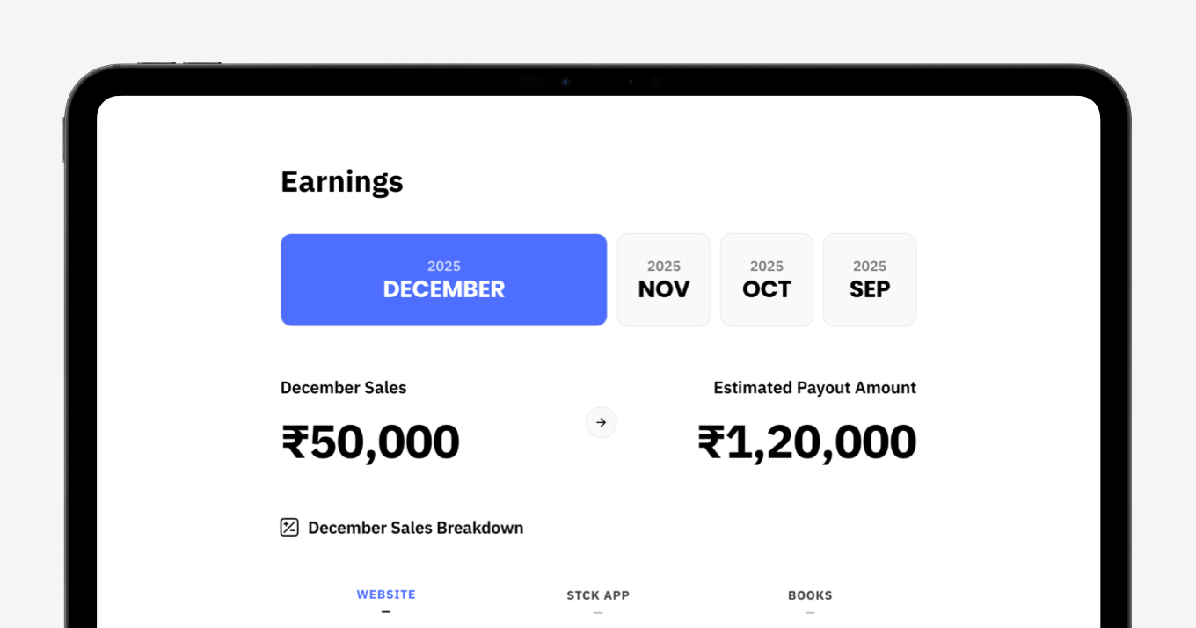
Task: Open the STCK APP tab
Action: [x=598, y=595]
